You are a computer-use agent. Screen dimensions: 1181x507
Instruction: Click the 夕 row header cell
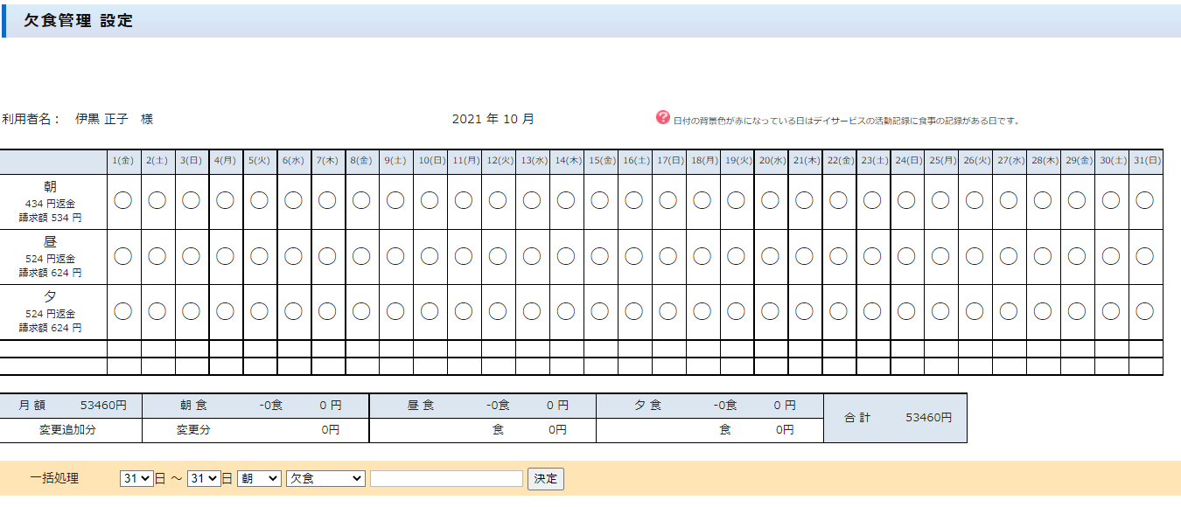(x=51, y=311)
